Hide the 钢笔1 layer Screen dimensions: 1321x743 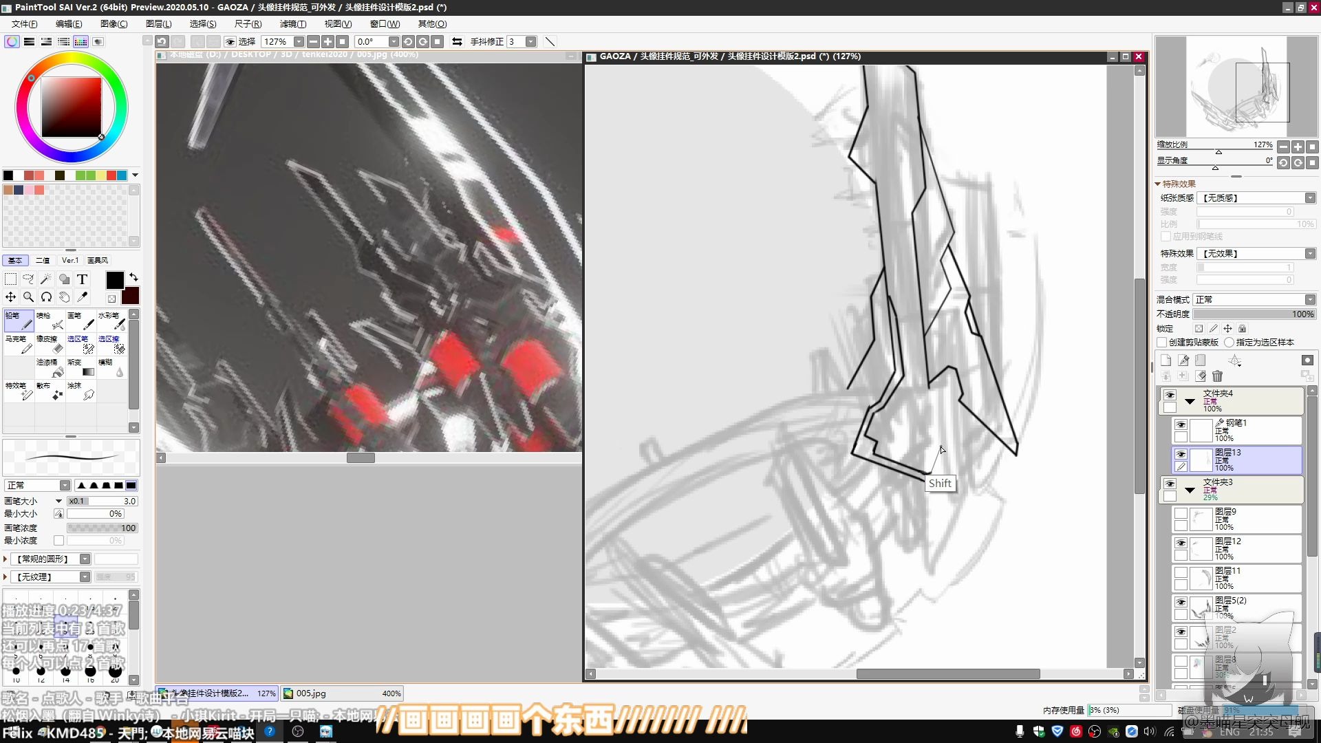pos(1181,424)
